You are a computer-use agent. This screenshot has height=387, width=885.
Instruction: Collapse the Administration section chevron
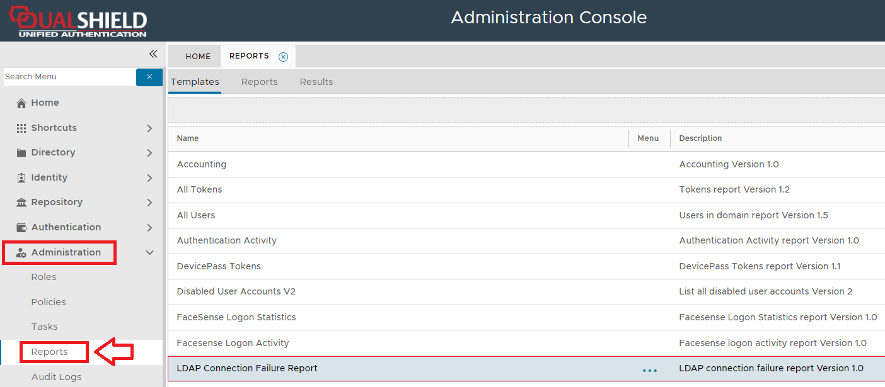coord(149,253)
